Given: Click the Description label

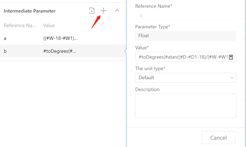Looking at the screenshot, I should tap(147, 89).
